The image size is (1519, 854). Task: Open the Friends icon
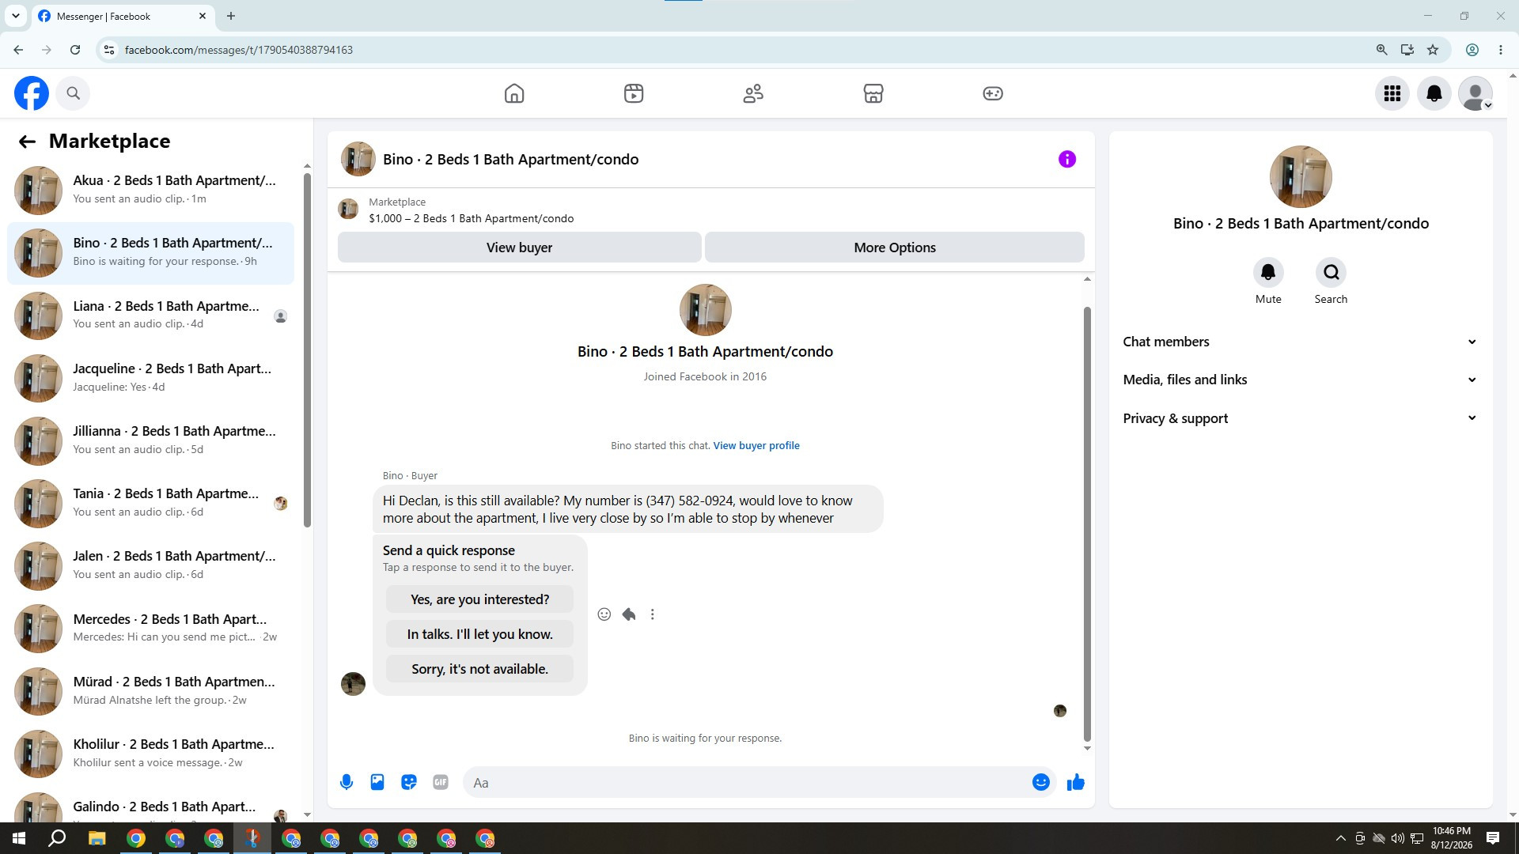point(753,93)
